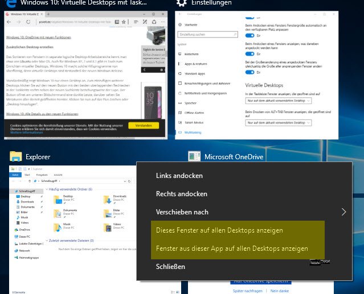364x294 pixels.
Task: Collapse Häufig verwendete Ordner section
Action: click(47, 189)
